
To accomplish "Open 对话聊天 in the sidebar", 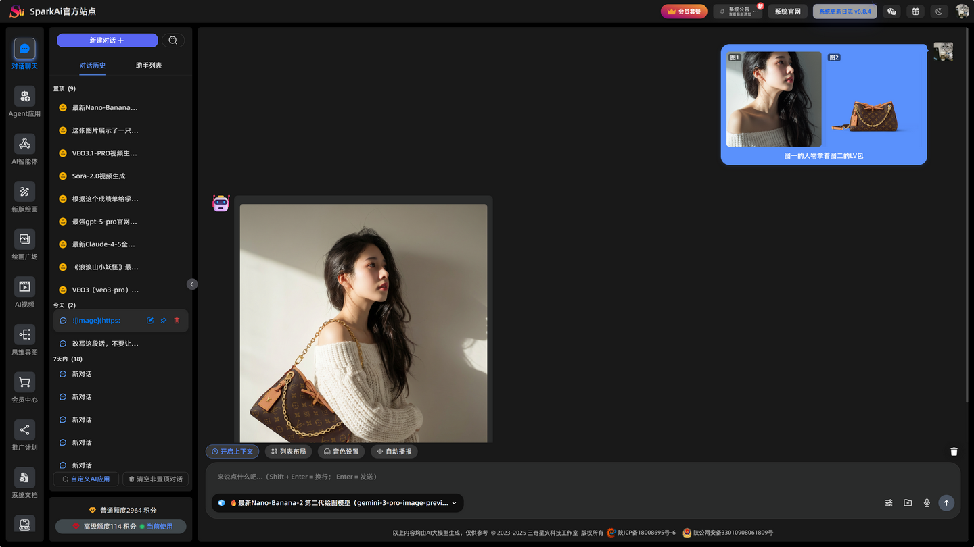I will (x=24, y=55).
